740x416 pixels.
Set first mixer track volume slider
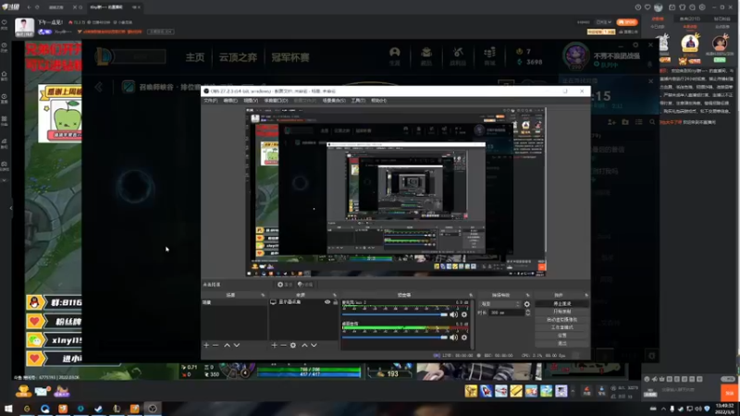click(395, 314)
